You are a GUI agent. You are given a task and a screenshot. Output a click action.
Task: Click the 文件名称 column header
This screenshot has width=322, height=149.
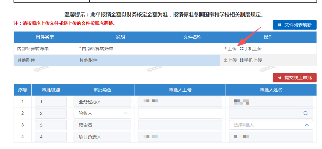[x=192, y=37]
